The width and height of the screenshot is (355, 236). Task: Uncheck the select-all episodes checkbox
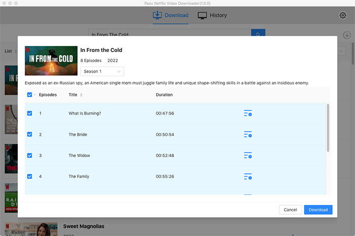pos(29,95)
